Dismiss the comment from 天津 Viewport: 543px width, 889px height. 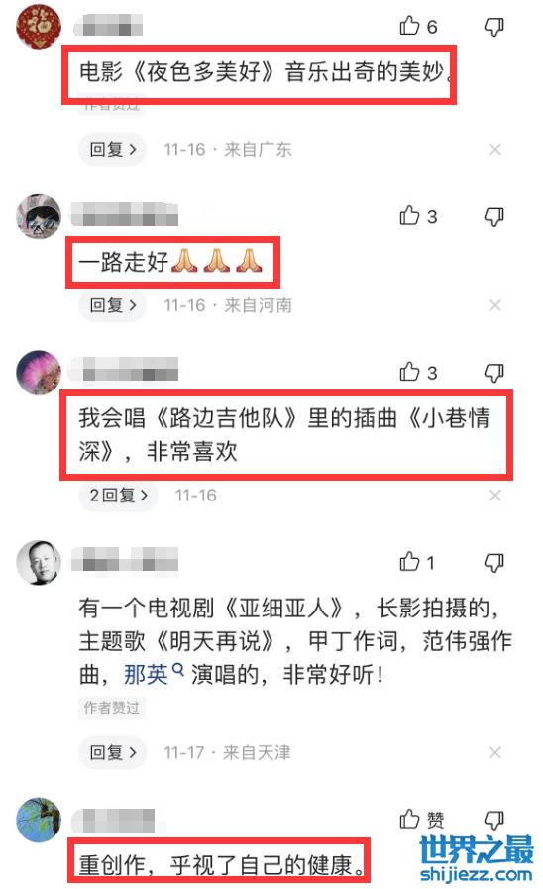[494, 752]
